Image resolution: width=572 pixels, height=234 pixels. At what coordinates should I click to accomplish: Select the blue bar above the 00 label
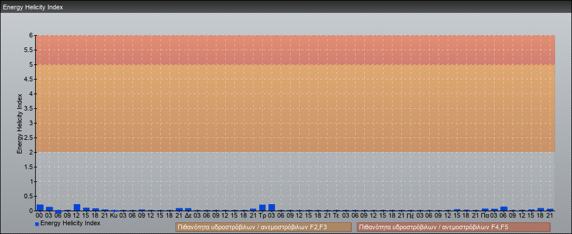pos(40,207)
